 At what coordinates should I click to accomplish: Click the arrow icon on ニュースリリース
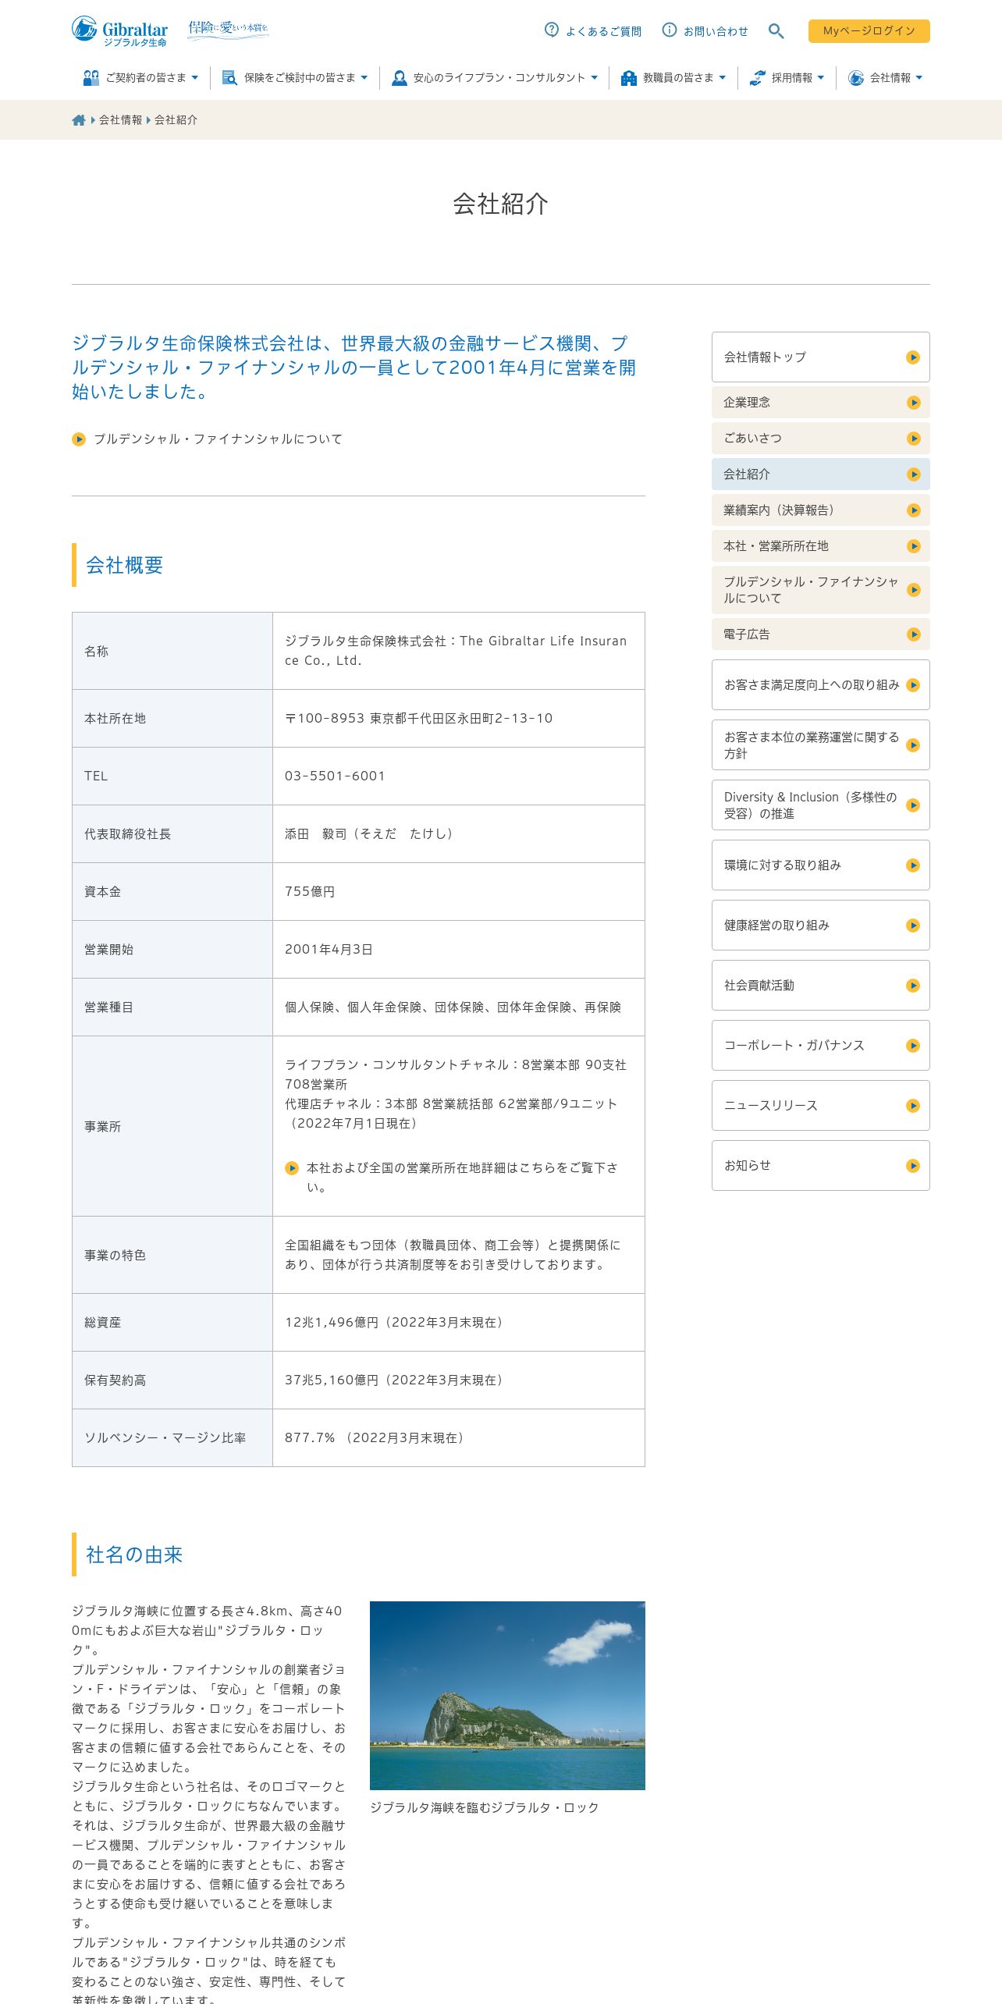[913, 1106]
